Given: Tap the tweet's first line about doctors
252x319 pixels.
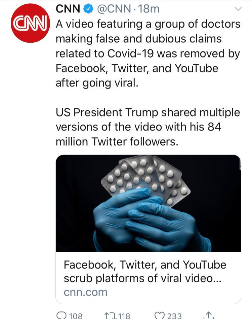Looking at the screenshot, I should click(148, 25).
